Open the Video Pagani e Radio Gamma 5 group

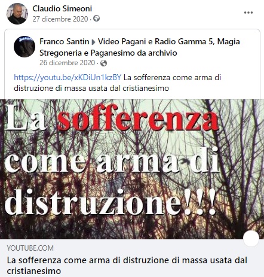pos(140,47)
